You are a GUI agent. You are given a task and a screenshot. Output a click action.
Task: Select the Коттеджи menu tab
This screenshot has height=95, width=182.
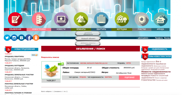[122, 29]
